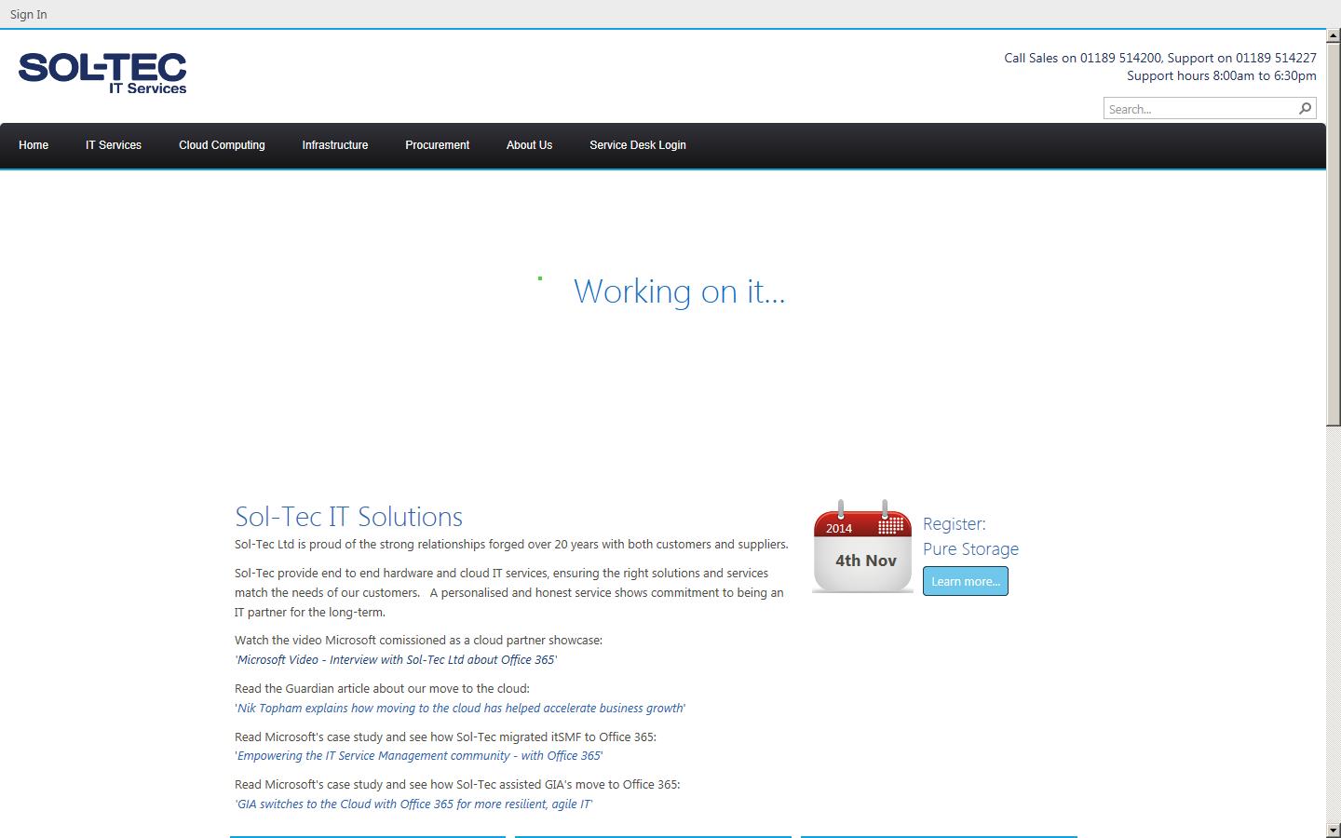Open the Cloud Computing menu
This screenshot has height=838, width=1341.
(222, 145)
